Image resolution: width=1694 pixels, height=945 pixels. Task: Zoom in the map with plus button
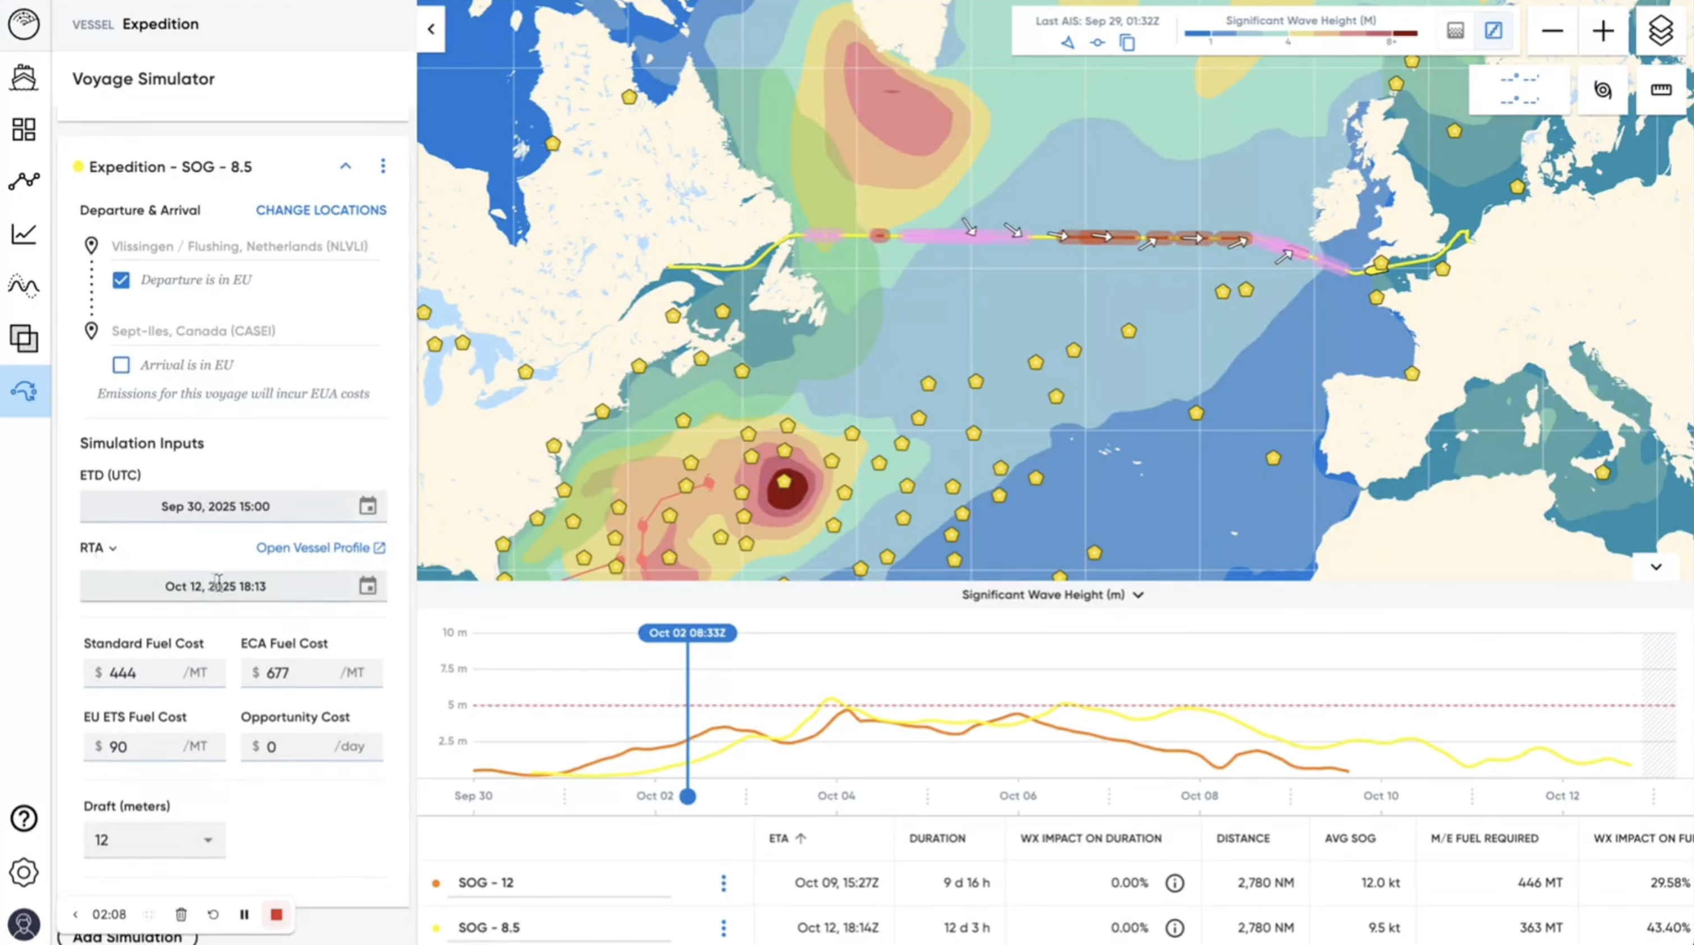[1602, 31]
